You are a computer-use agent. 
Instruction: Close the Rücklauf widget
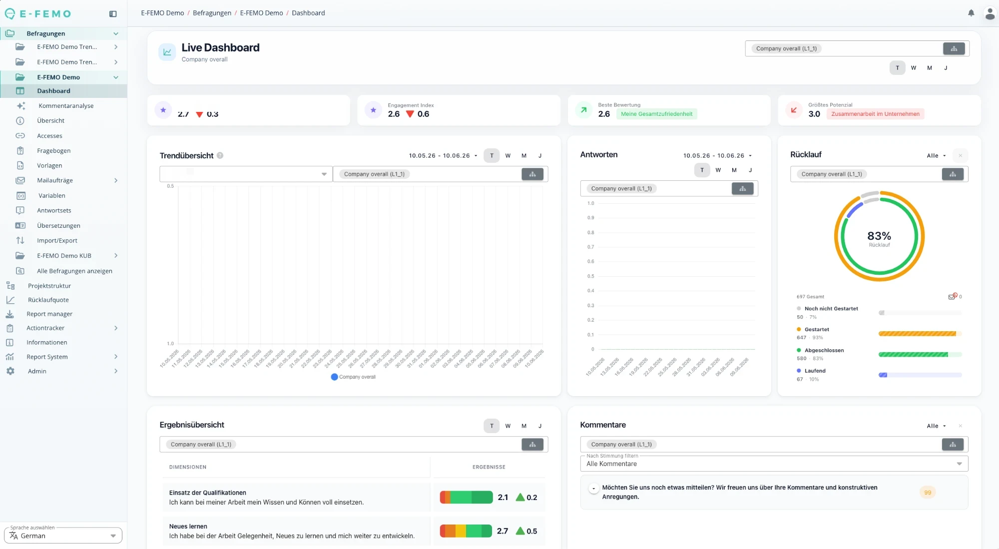(960, 155)
